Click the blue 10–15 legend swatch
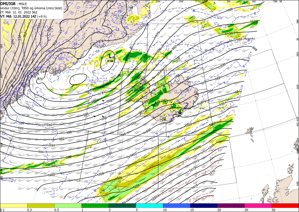This screenshot has width=299, height=212. coord(177,205)
